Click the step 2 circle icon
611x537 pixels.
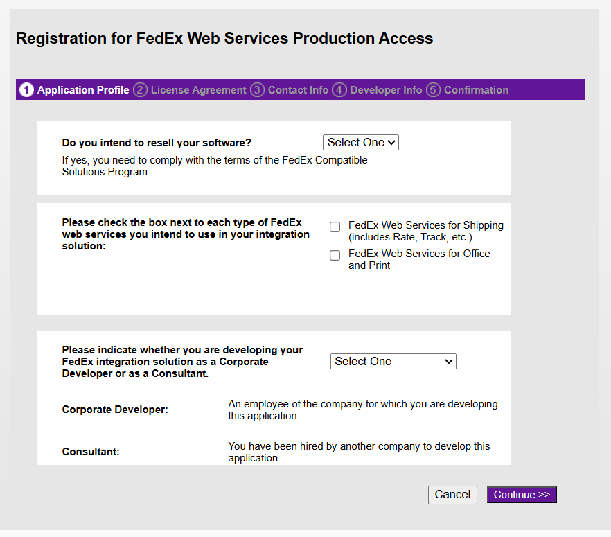[x=140, y=90]
